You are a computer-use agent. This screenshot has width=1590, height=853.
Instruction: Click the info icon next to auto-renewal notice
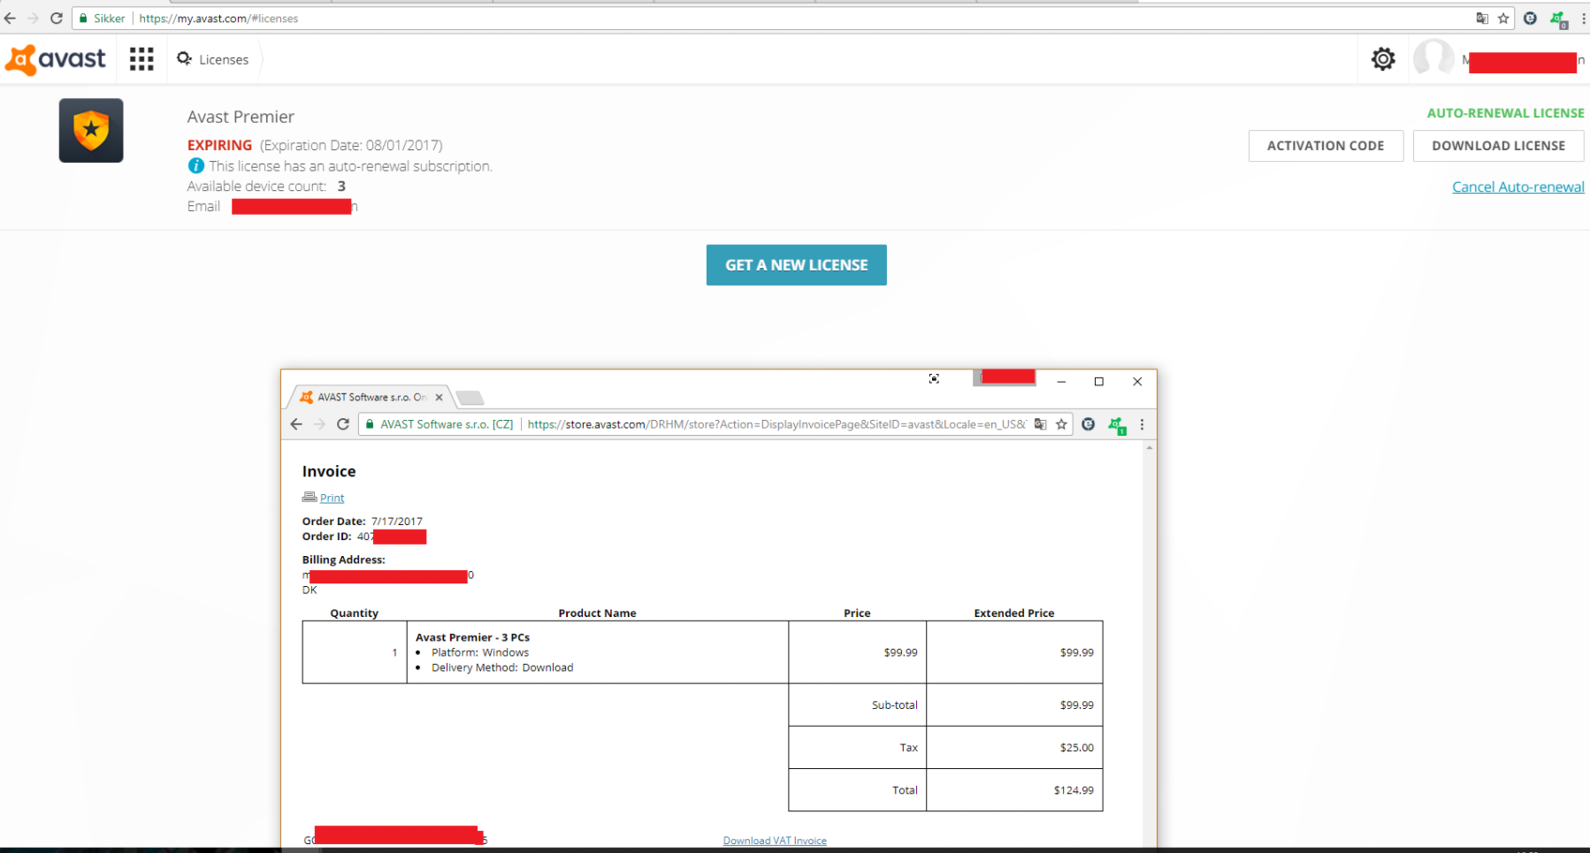[196, 165]
